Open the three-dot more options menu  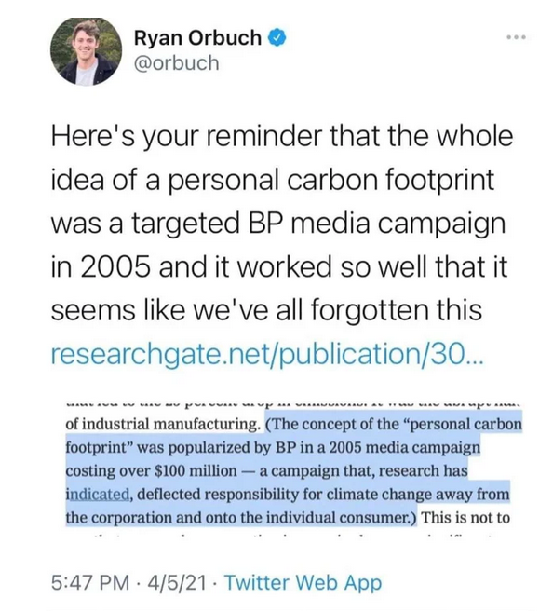click(x=517, y=37)
